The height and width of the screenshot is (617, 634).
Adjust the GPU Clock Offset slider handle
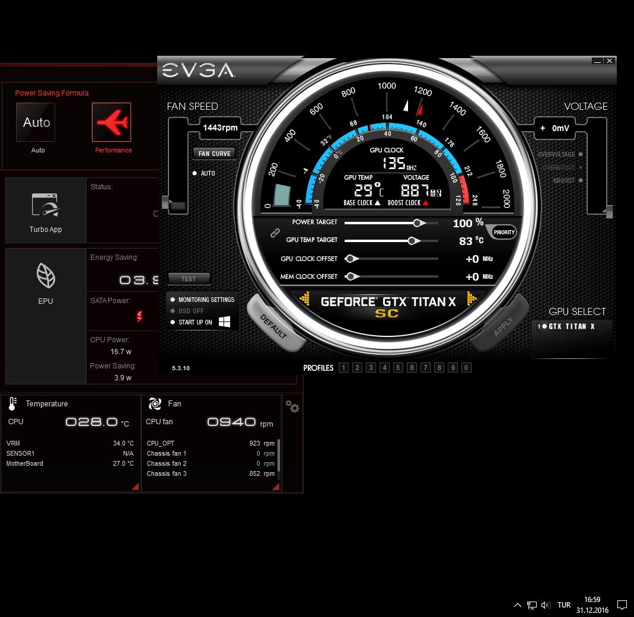click(x=351, y=259)
